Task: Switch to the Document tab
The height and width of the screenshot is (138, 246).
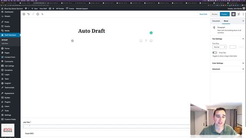Action: coord(216,21)
